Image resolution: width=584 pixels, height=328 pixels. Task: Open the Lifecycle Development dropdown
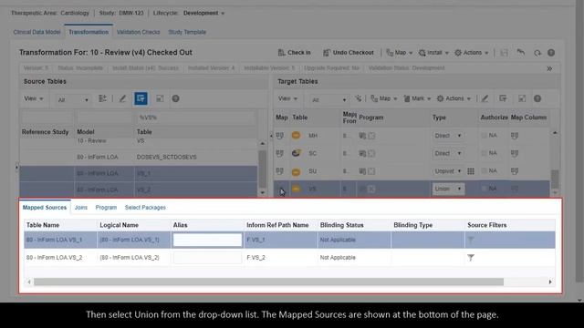203,13
